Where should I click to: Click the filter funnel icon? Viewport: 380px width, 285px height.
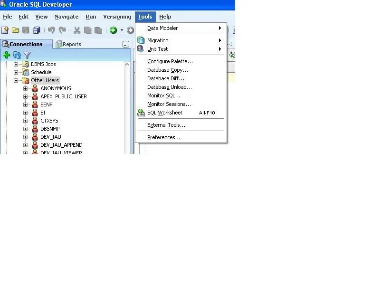point(27,55)
